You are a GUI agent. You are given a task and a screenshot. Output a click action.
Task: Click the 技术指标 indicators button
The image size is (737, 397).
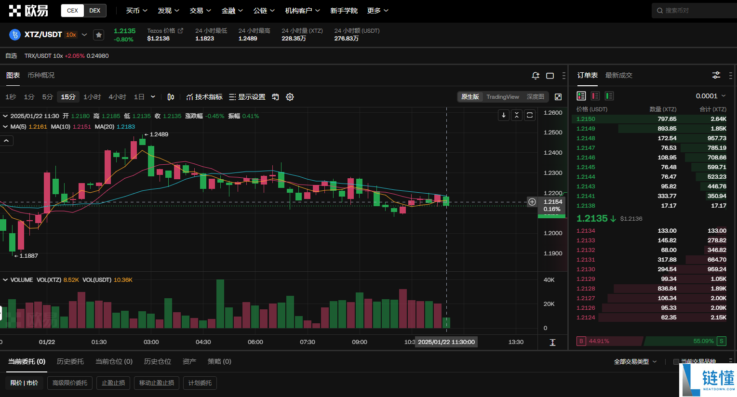tap(204, 97)
